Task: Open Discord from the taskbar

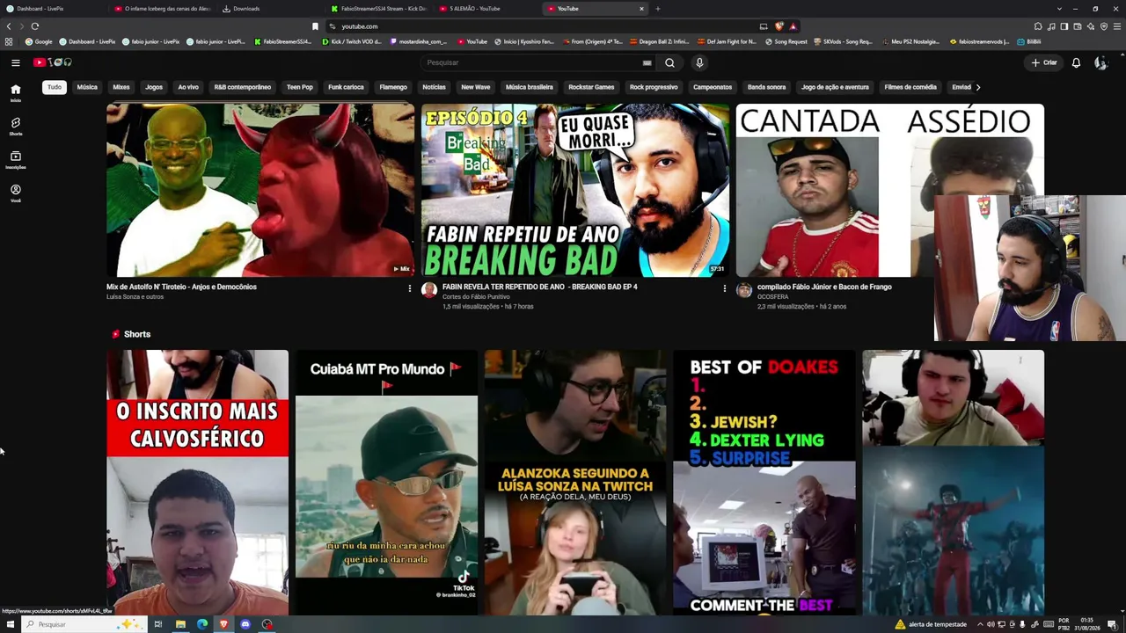Action: click(x=245, y=624)
